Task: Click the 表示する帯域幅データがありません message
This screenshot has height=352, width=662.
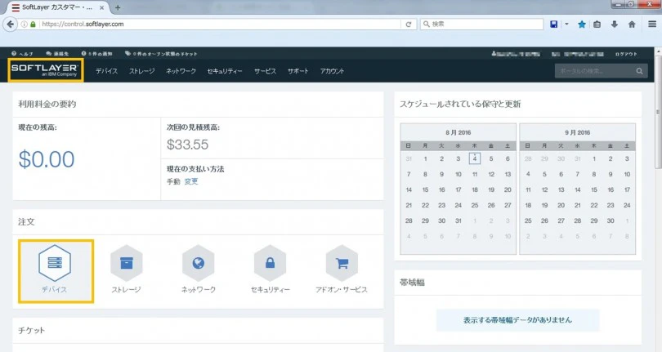Action: click(x=517, y=320)
